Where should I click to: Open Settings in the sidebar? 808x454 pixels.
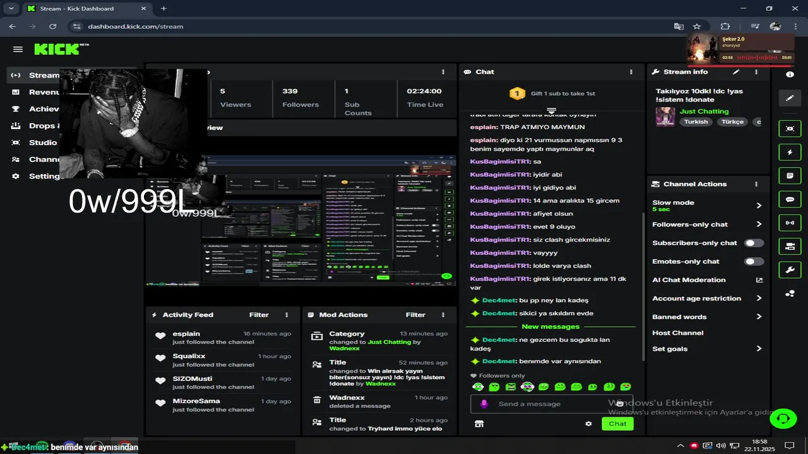point(35,176)
